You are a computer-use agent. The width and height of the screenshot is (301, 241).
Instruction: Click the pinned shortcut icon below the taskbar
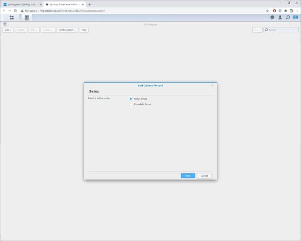point(5,23)
